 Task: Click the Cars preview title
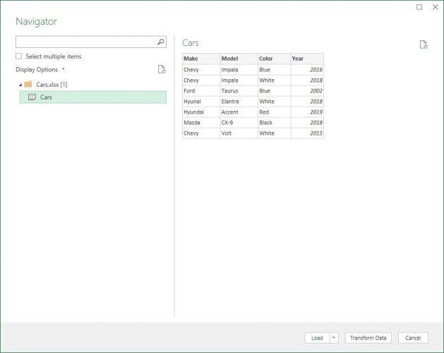[x=191, y=43]
